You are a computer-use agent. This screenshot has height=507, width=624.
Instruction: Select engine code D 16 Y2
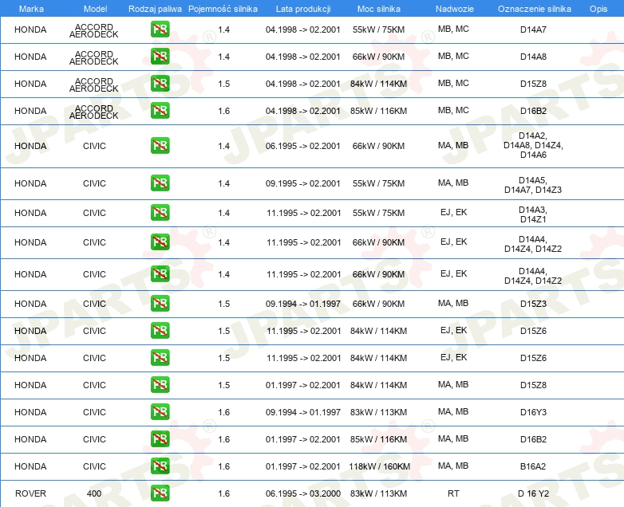(x=533, y=493)
